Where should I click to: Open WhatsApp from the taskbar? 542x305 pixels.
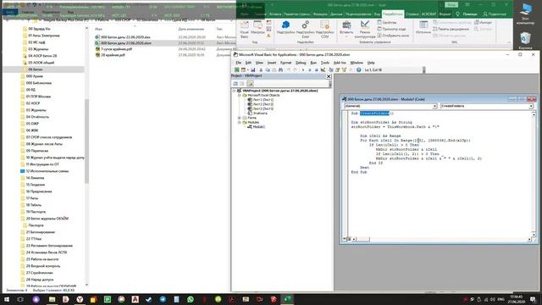191,299
